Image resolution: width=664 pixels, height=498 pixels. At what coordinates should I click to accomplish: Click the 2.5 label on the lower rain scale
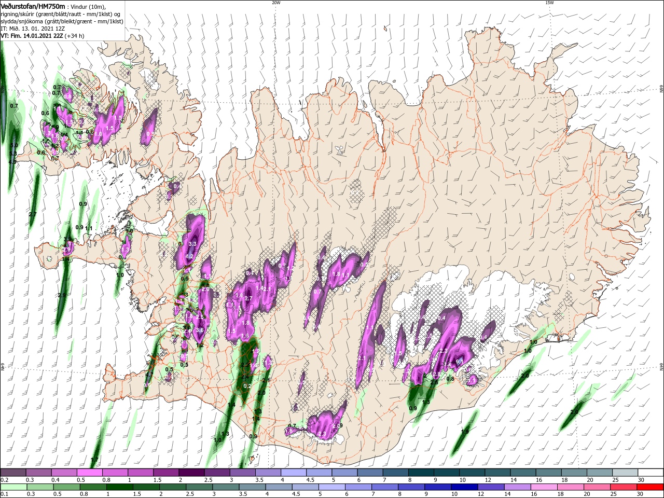point(189,494)
